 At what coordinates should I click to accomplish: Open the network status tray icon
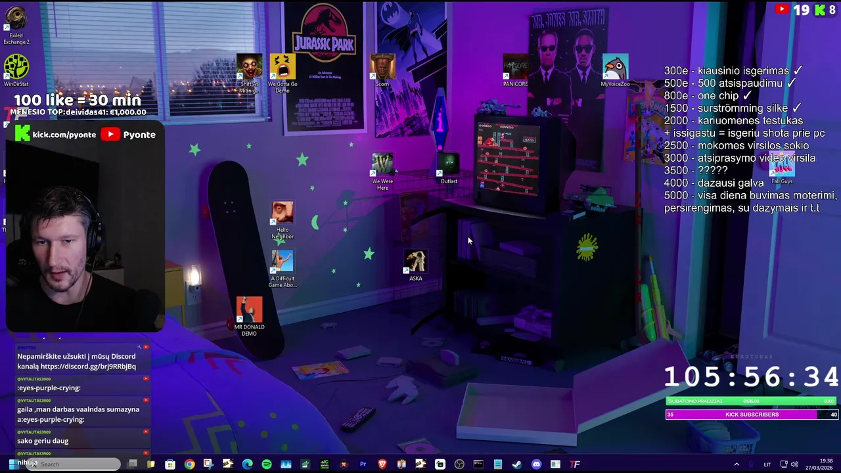coord(784,464)
